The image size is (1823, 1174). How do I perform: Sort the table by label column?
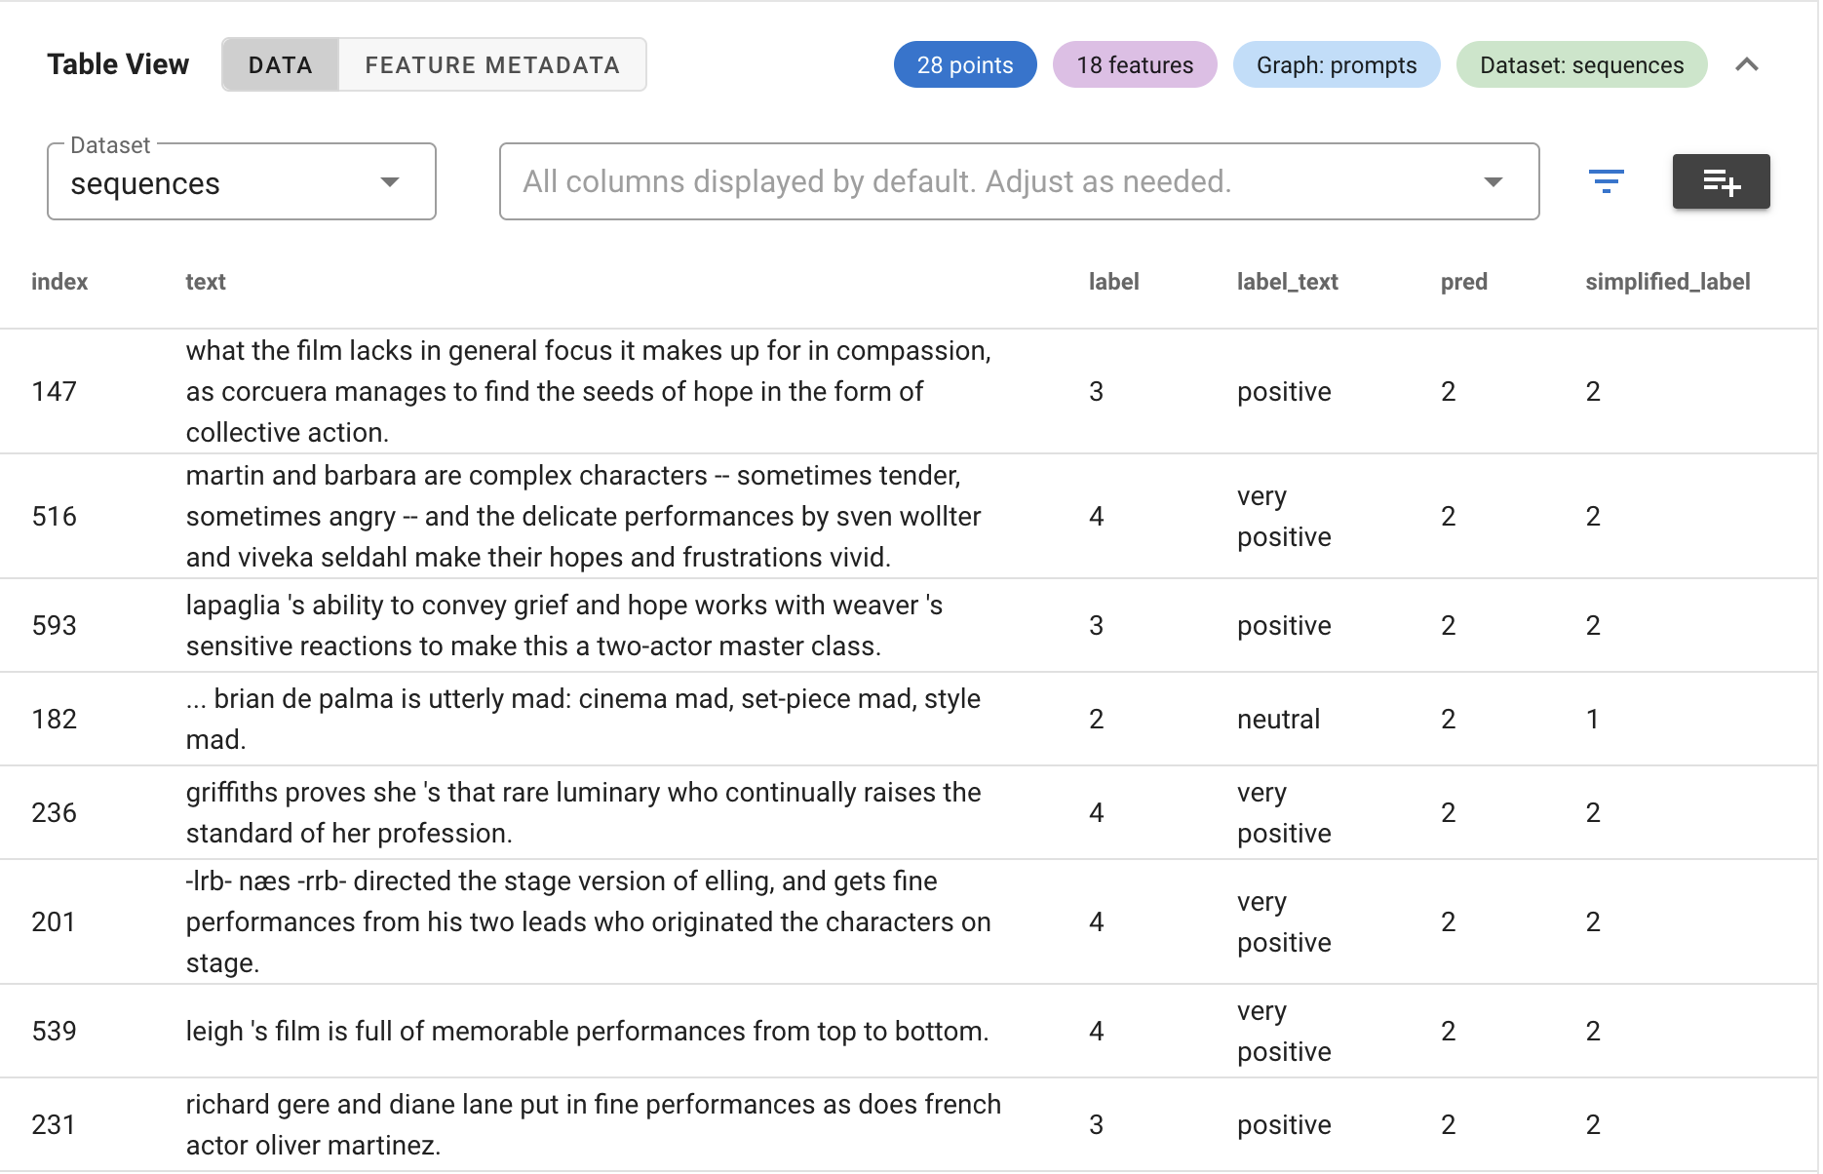coord(1114,282)
